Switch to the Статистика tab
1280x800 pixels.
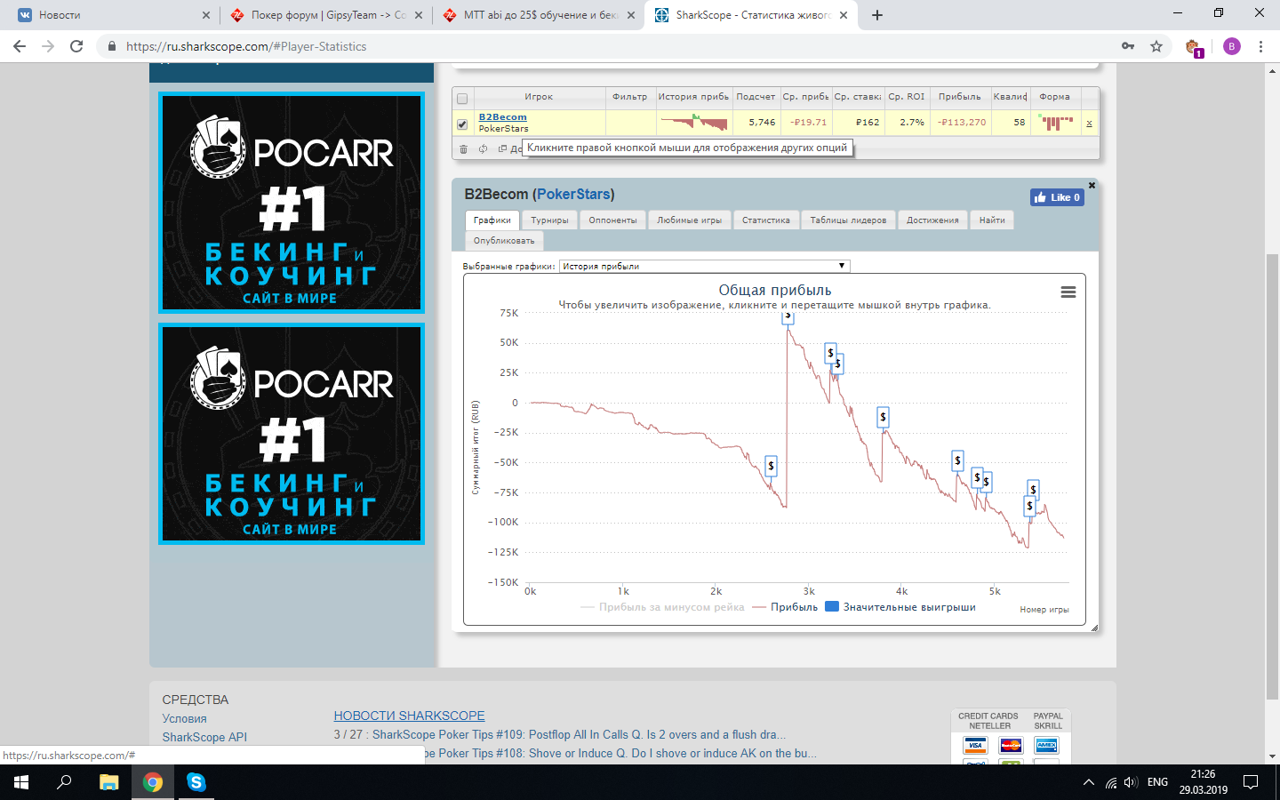[x=766, y=220]
